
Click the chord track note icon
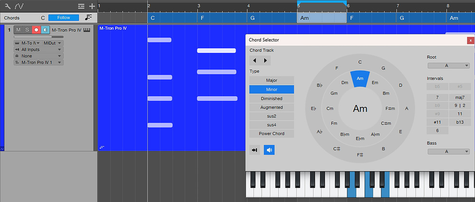[88, 18]
